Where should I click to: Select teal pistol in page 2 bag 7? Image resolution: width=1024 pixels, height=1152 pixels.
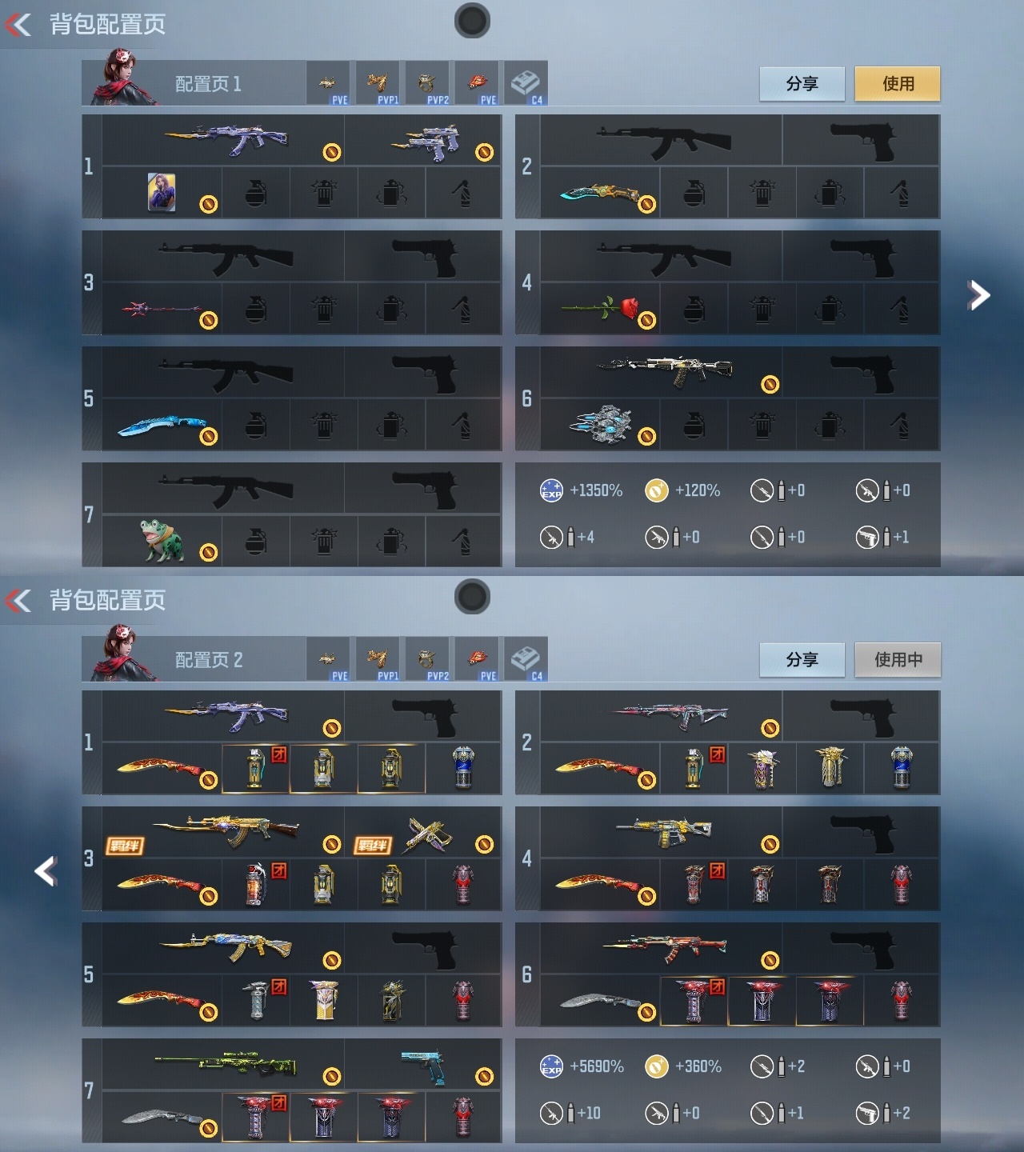(424, 1065)
